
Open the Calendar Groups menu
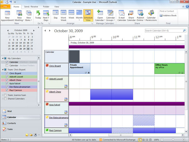point(110,16)
